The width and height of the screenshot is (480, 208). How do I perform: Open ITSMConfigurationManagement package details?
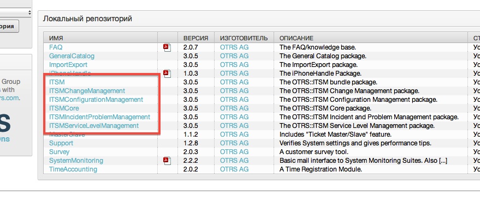96,100
